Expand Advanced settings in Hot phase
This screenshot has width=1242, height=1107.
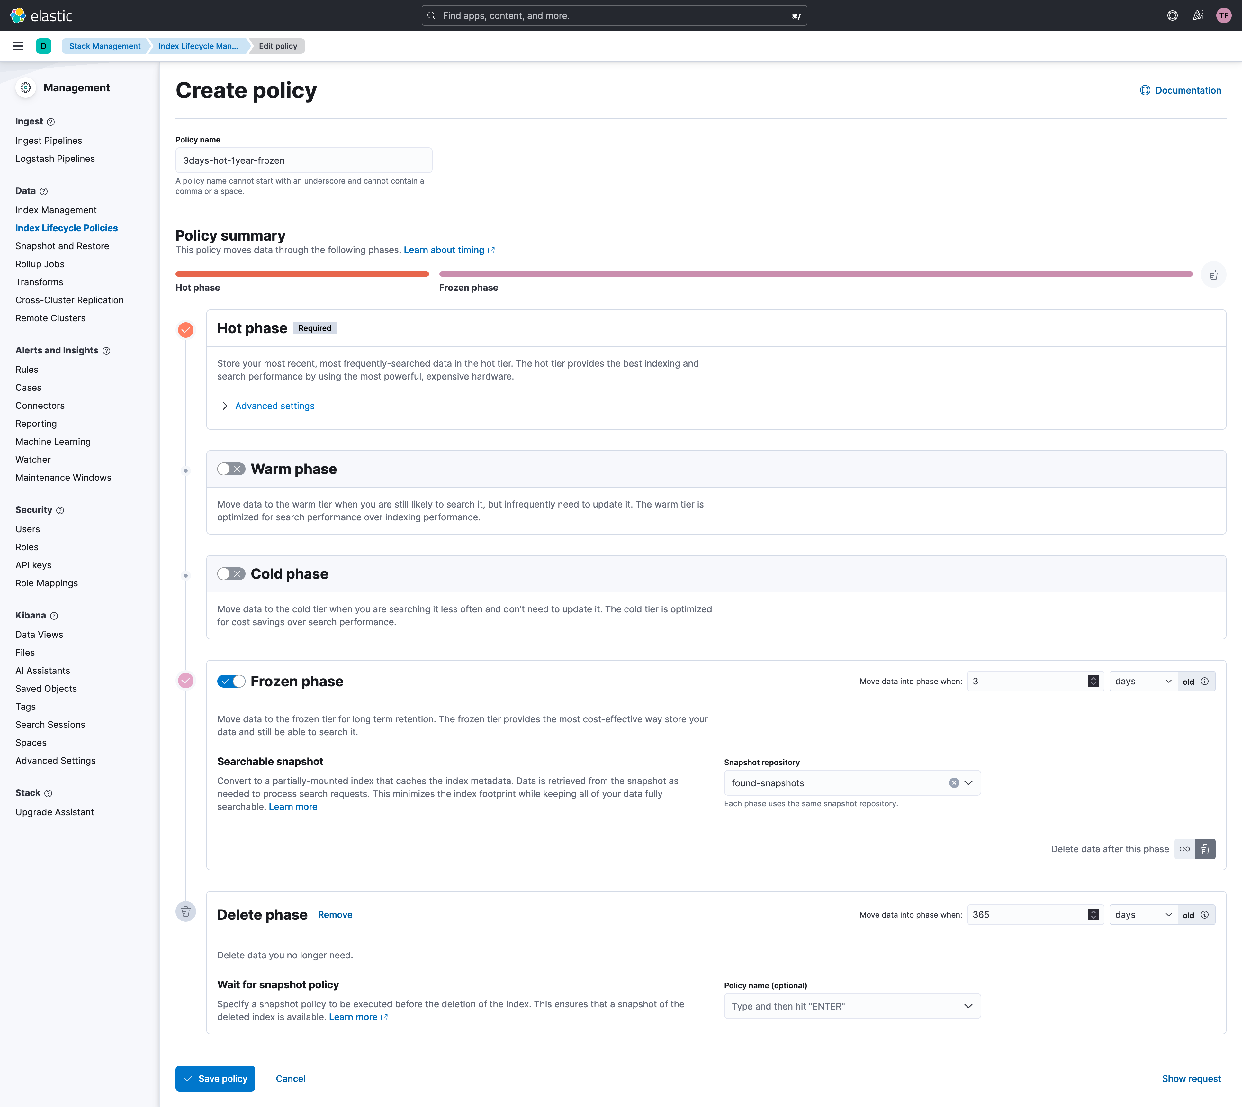274,406
